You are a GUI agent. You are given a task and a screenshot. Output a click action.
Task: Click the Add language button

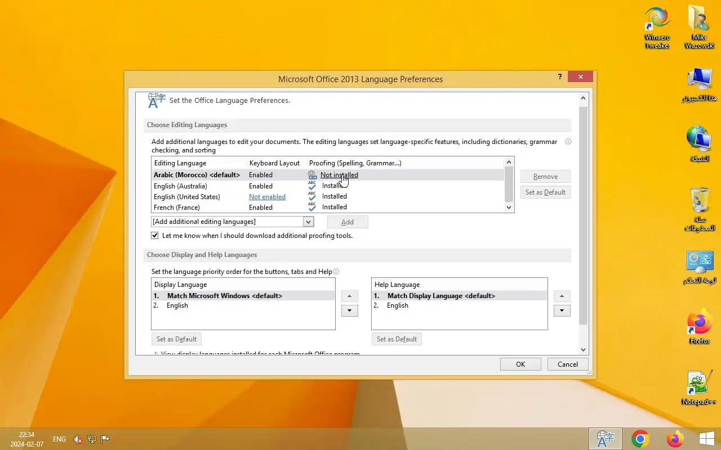(x=348, y=222)
